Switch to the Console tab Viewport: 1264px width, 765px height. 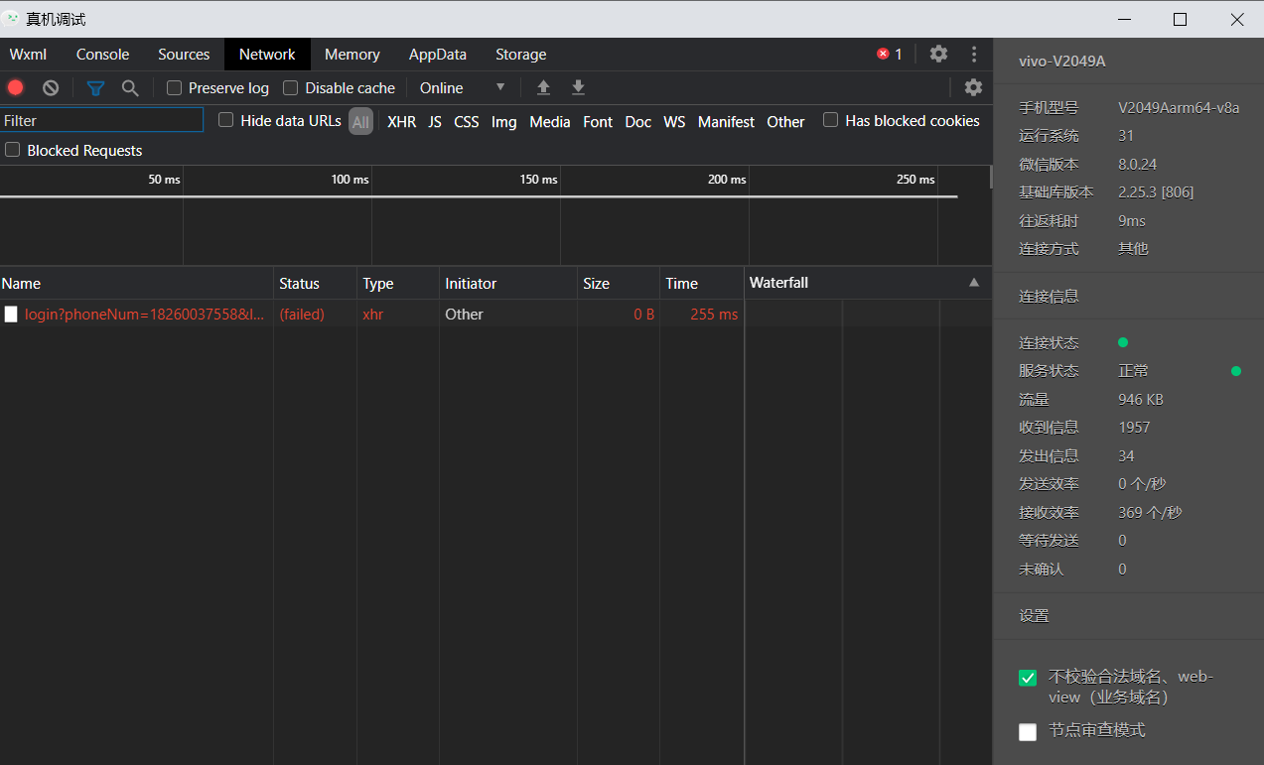coord(103,54)
